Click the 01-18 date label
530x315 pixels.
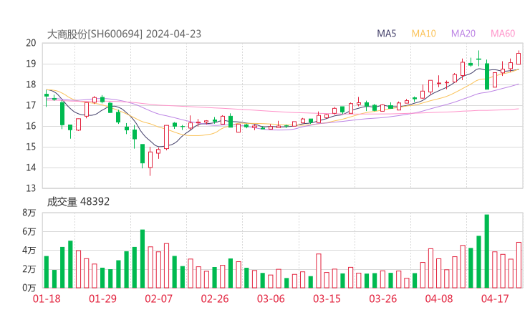(47, 299)
